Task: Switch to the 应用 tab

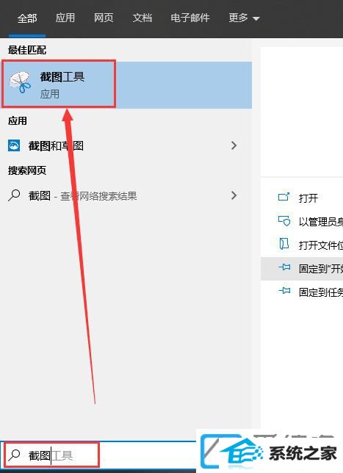Action: coord(65,18)
